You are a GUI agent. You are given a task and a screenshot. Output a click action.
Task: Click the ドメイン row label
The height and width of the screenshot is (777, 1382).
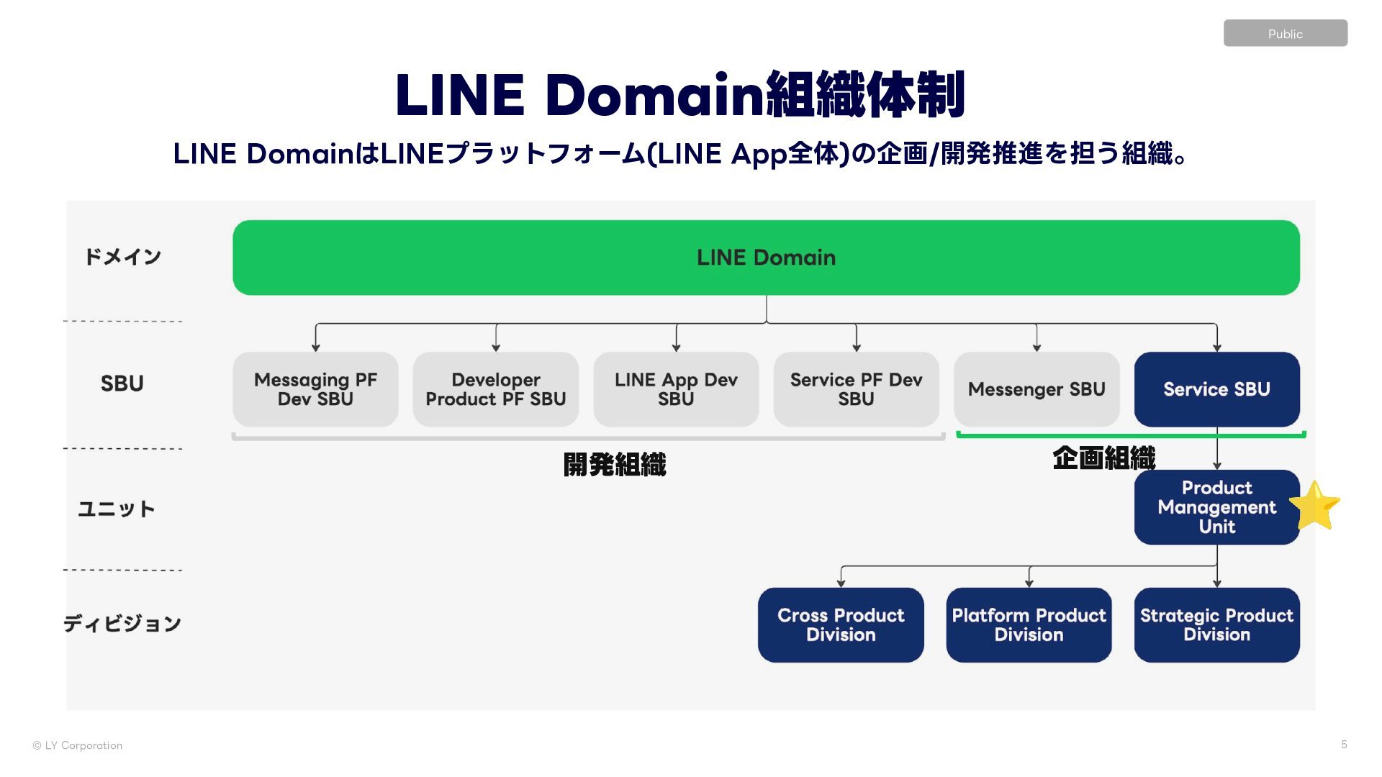click(122, 257)
